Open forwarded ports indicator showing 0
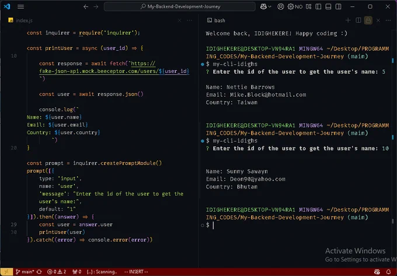The image size is (397, 276). pos(77,272)
